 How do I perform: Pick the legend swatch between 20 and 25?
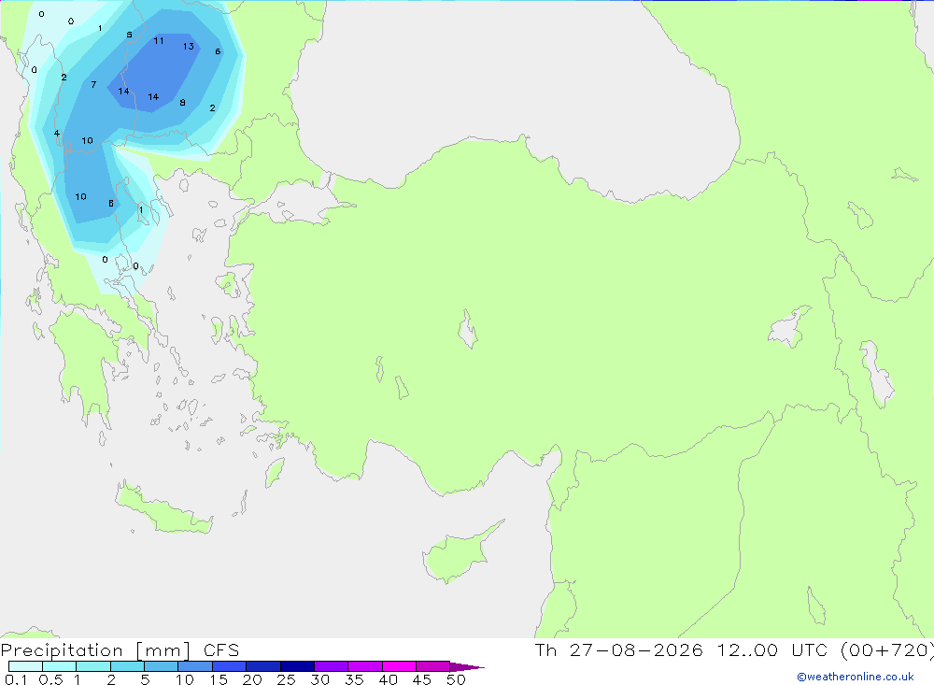click(x=263, y=666)
